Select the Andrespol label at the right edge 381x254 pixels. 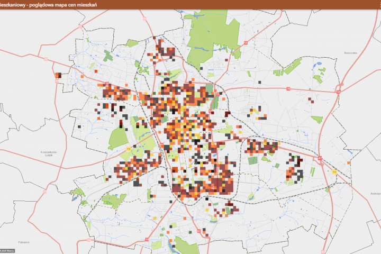(x=375, y=194)
